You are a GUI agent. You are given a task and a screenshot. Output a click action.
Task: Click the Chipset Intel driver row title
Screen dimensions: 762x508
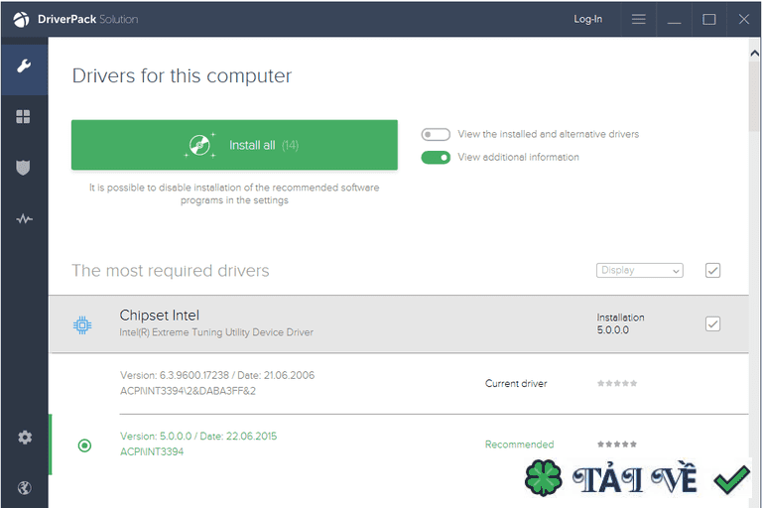[160, 316]
